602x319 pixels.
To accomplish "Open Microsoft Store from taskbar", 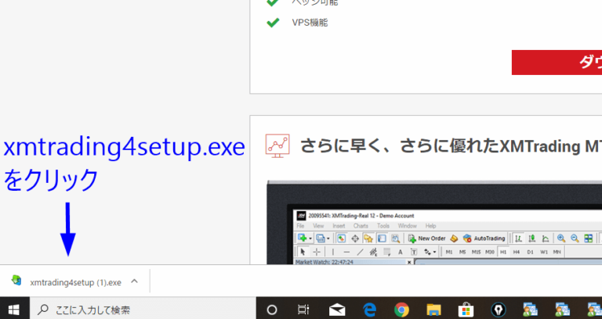I will (x=466, y=310).
